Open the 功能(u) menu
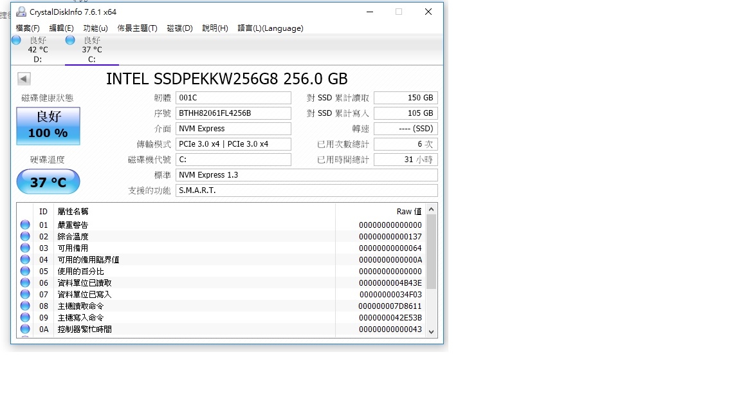 (x=95, y=28)
